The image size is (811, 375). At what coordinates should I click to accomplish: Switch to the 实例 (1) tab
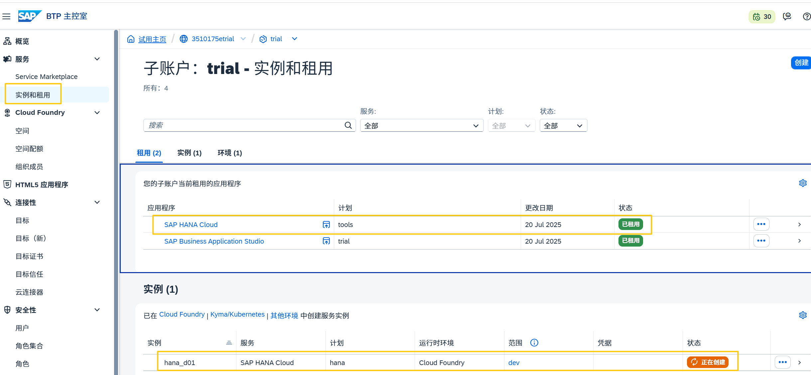[189, 153]
